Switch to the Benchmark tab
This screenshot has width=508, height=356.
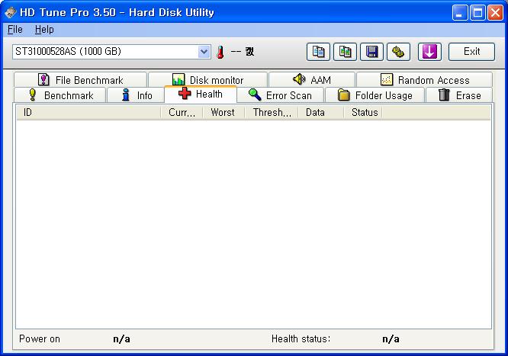pos(60,95)
